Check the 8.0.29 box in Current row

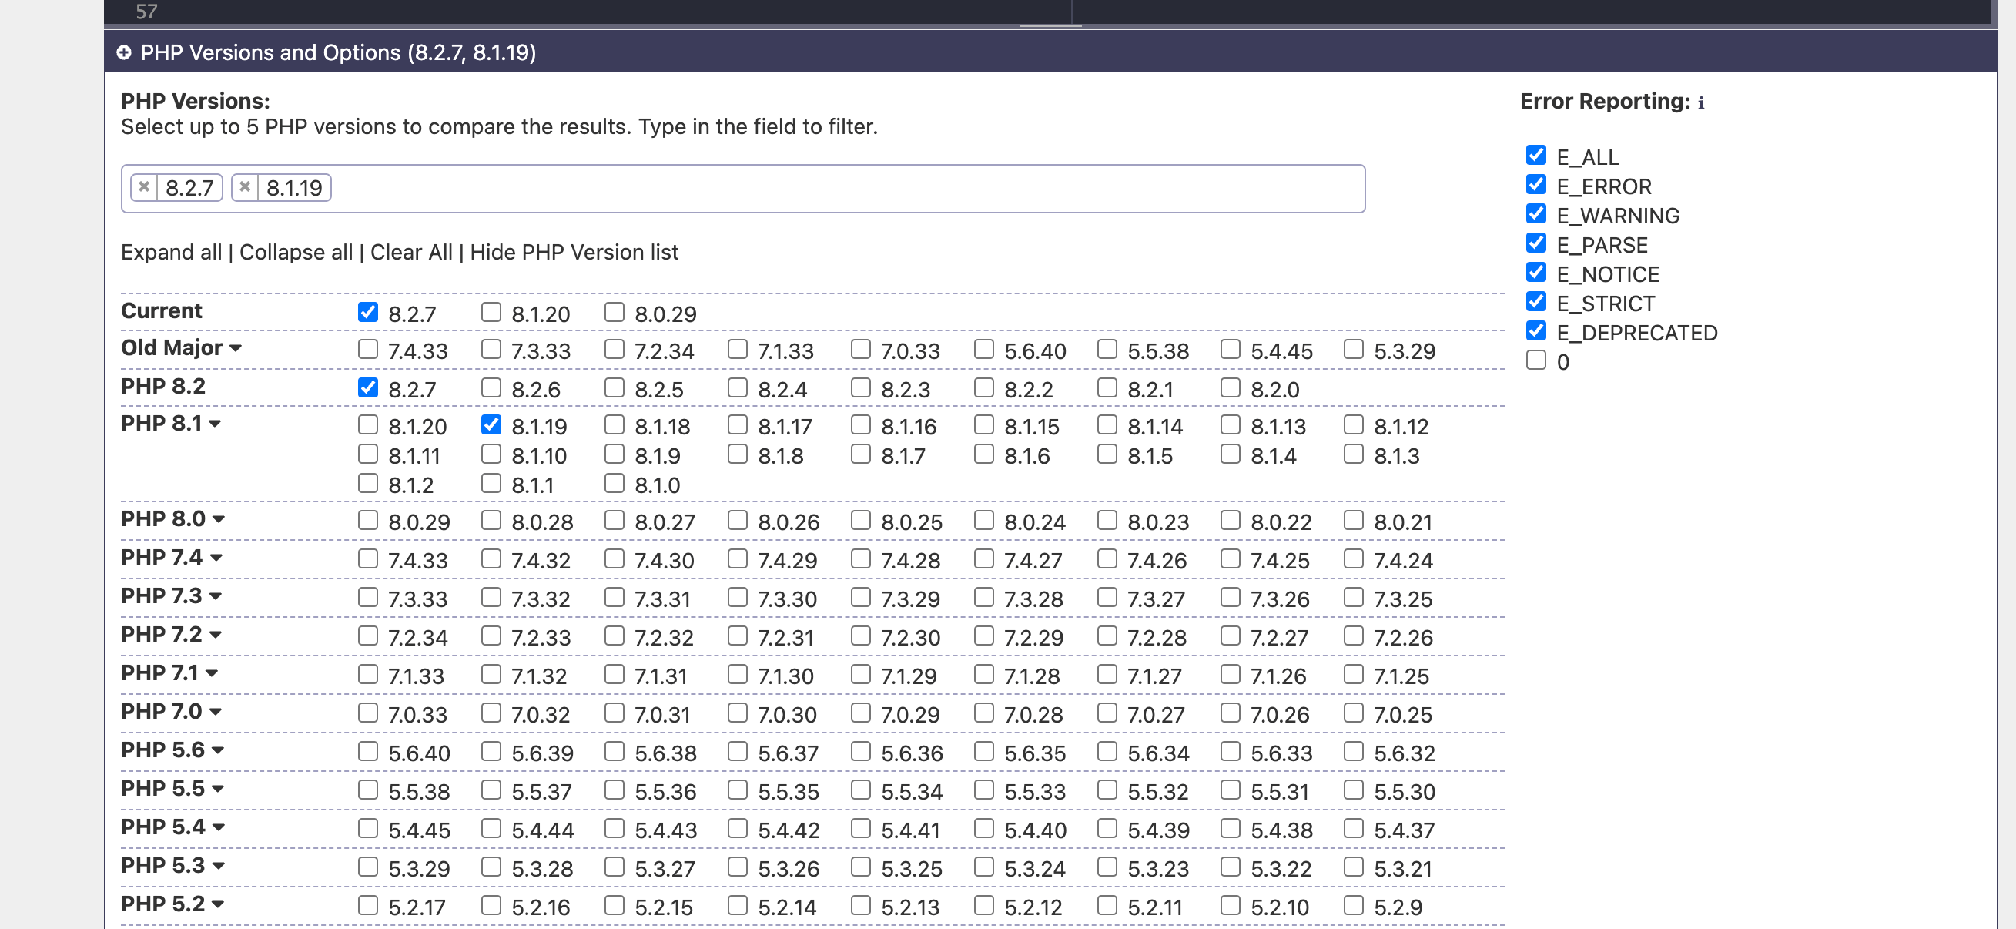click(615, 312)
